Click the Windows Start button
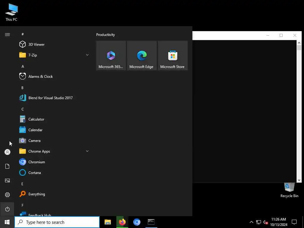304x228 pixels. click(7, 222)
